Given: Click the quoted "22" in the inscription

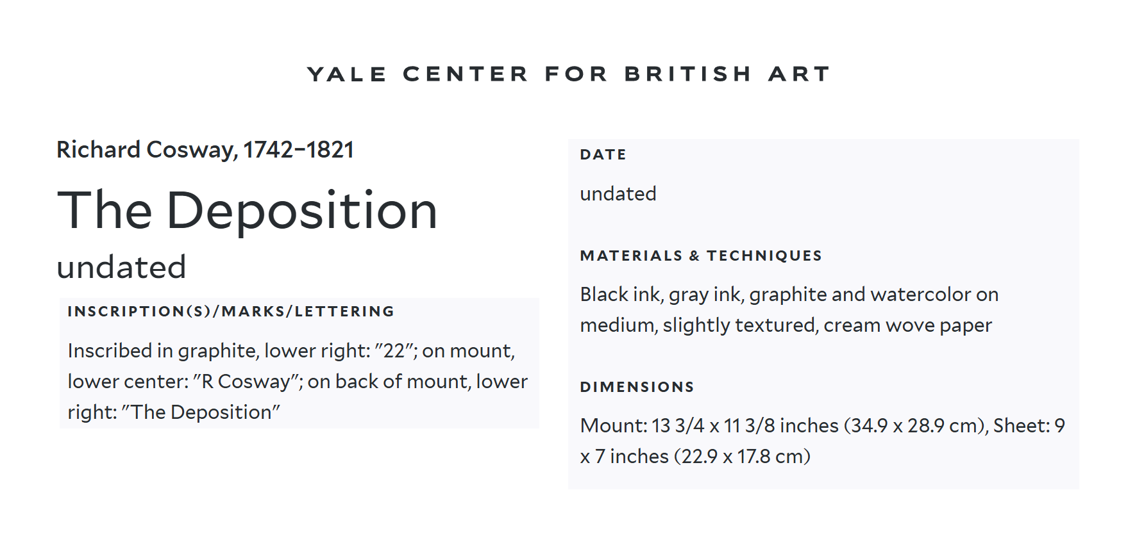Looking at the screenshot, I should [x=396, y=351].
